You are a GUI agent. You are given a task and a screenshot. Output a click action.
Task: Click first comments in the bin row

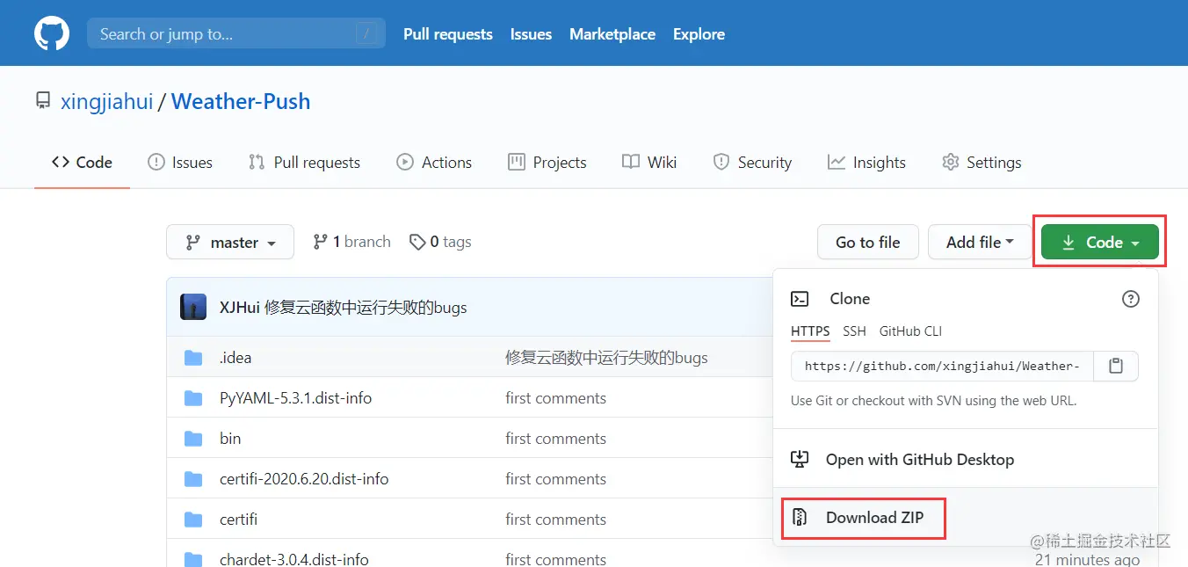pos(555,439)
